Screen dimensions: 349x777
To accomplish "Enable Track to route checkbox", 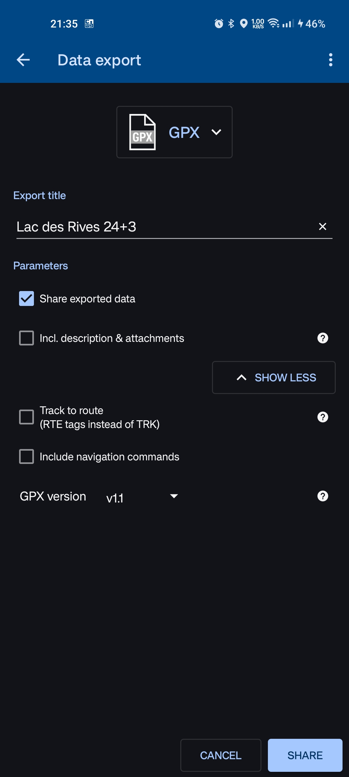I will (x=26, y=417).
